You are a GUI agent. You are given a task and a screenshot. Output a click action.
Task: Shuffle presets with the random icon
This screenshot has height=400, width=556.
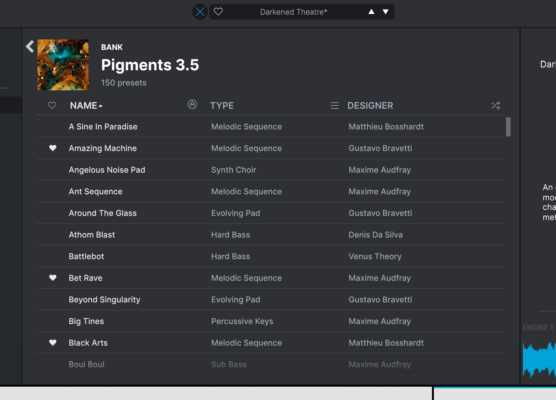[x=496, y=106]
